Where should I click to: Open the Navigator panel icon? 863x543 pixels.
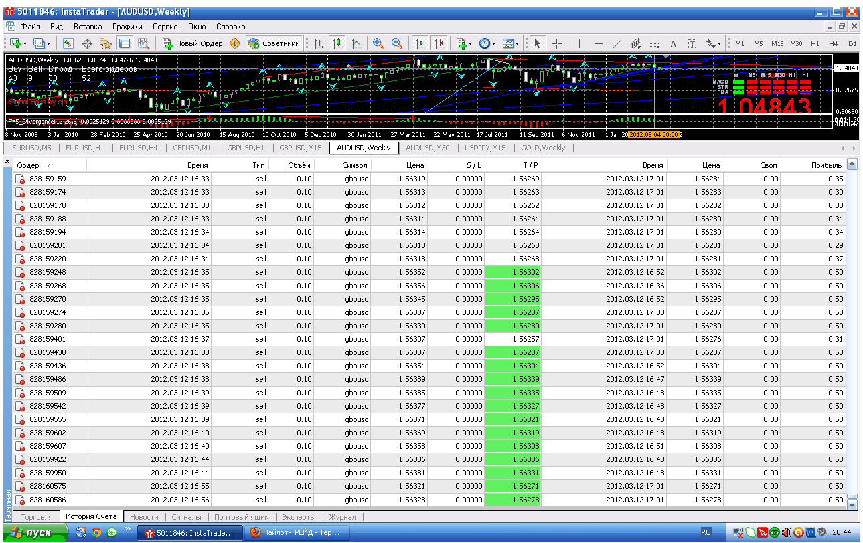pos(106,43)
